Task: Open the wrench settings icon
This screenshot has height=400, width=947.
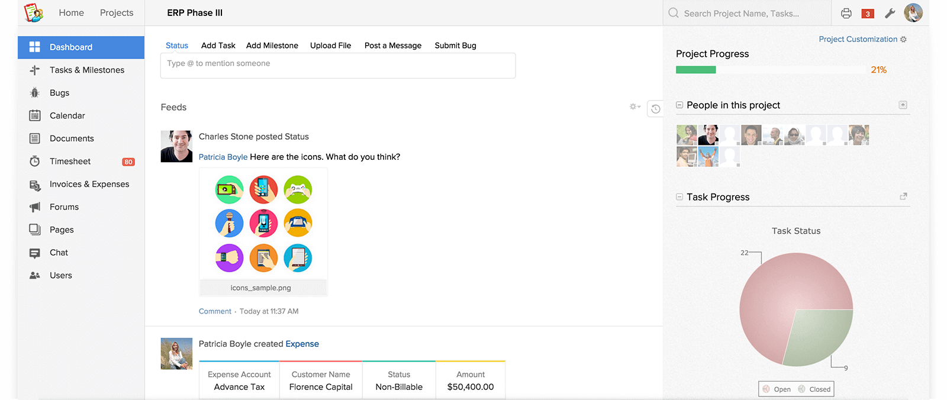Action: (x=890, y=13)
